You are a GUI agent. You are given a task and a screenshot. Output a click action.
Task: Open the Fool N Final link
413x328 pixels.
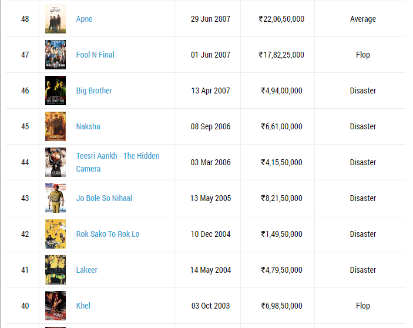95,55
